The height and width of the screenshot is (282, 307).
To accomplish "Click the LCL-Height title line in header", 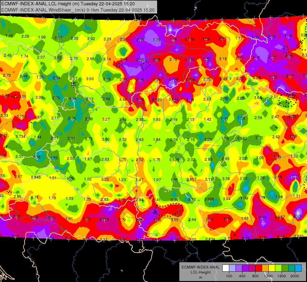I will 68,4.
